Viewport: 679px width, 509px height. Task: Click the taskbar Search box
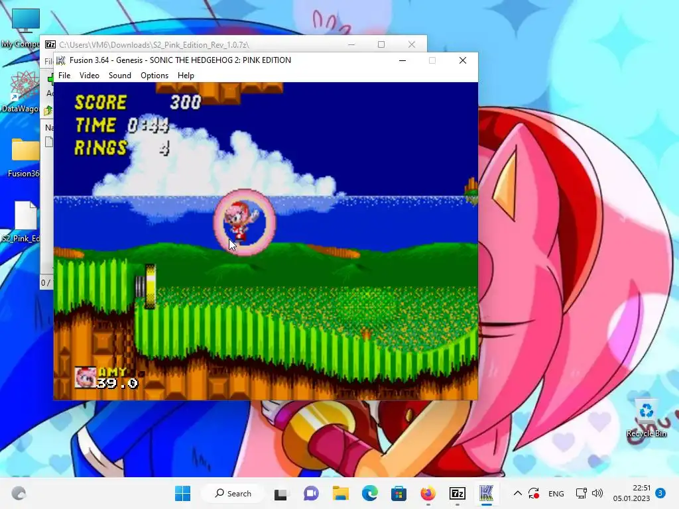pos(233,493)
